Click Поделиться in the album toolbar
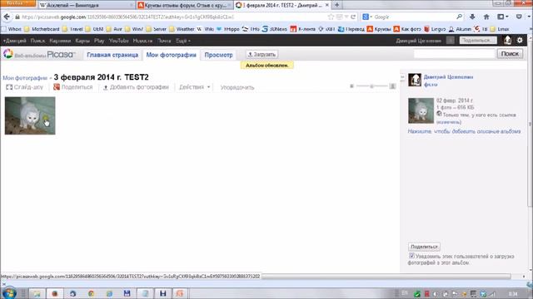The image size is (533, 299). click(73, 87)
